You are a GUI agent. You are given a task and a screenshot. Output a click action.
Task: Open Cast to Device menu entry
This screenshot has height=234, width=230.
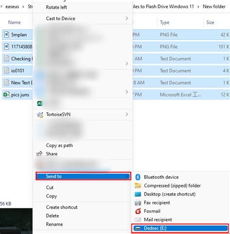click(82, 18)
